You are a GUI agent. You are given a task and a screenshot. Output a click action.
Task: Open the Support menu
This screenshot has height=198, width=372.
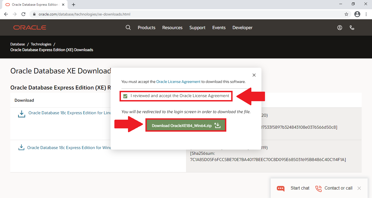tap(197, 27)
